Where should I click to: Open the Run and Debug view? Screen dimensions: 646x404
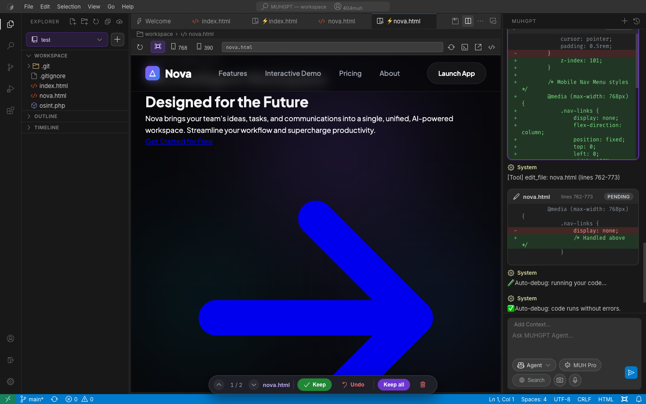11,89
